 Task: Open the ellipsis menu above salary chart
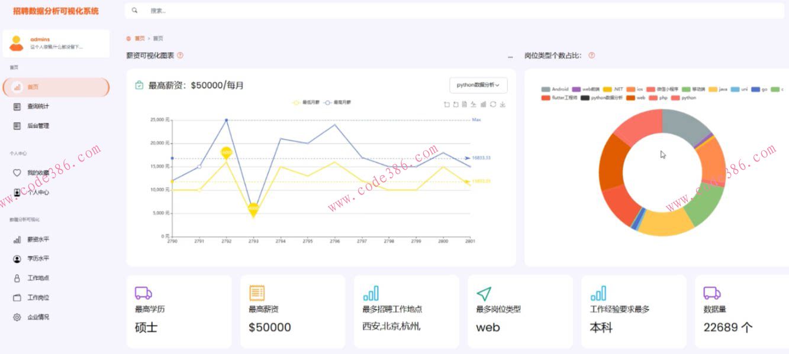pyautogui.click(x=510, y=57)
